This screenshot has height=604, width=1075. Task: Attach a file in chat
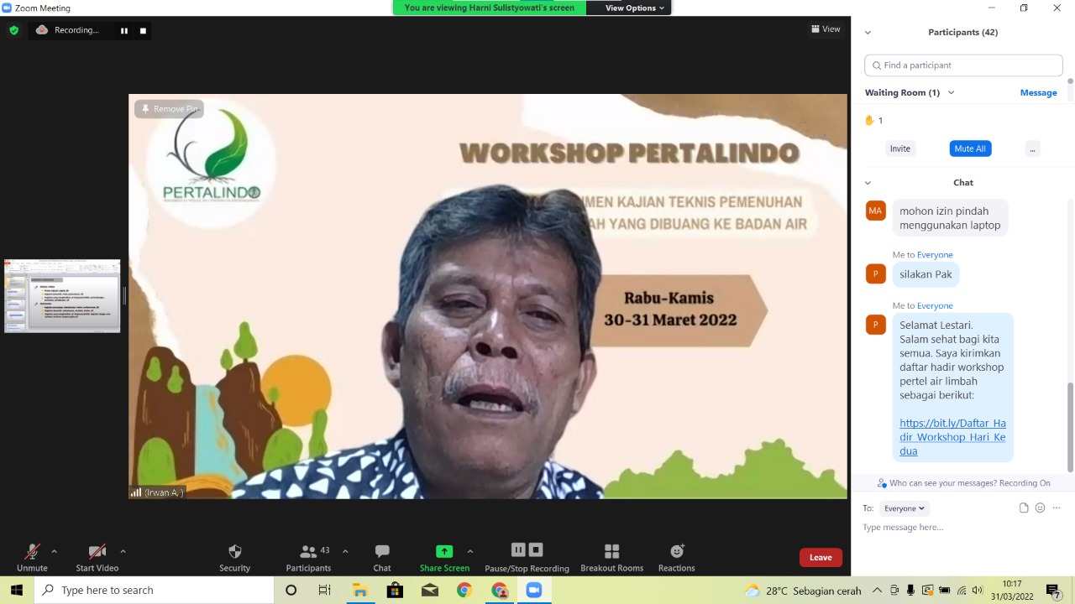tap(1023, 508)
